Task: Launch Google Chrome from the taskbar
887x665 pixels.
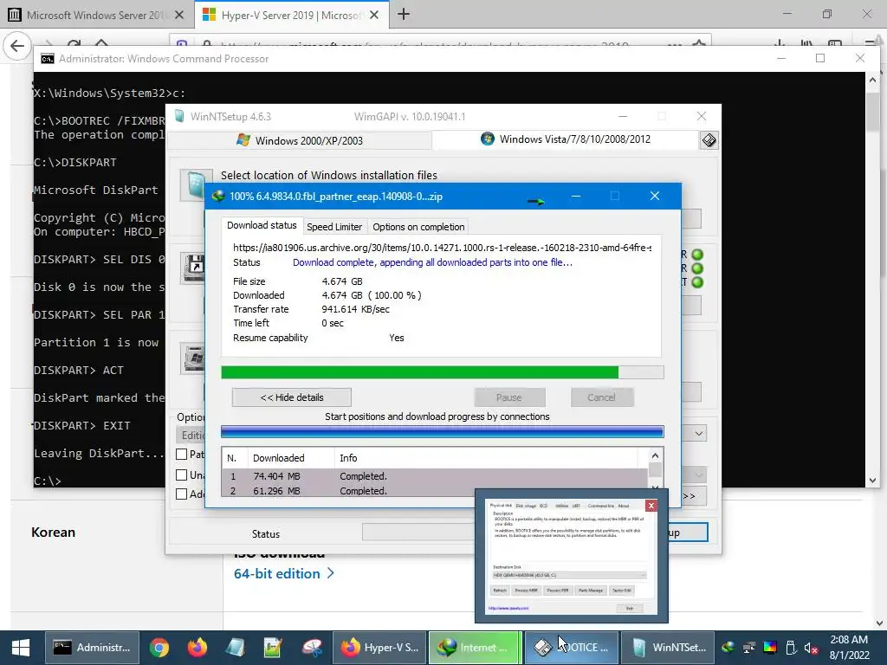Action: (x=159, y=648)
